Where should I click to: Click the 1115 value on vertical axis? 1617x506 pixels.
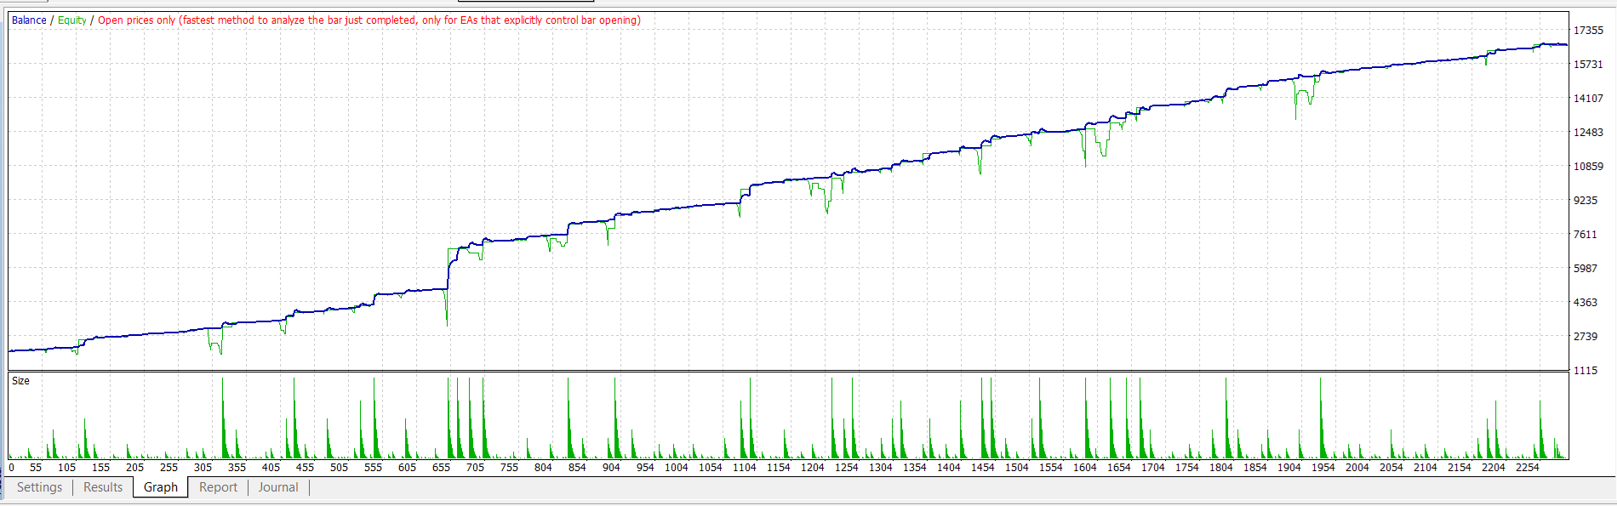tap(1586, 371)
